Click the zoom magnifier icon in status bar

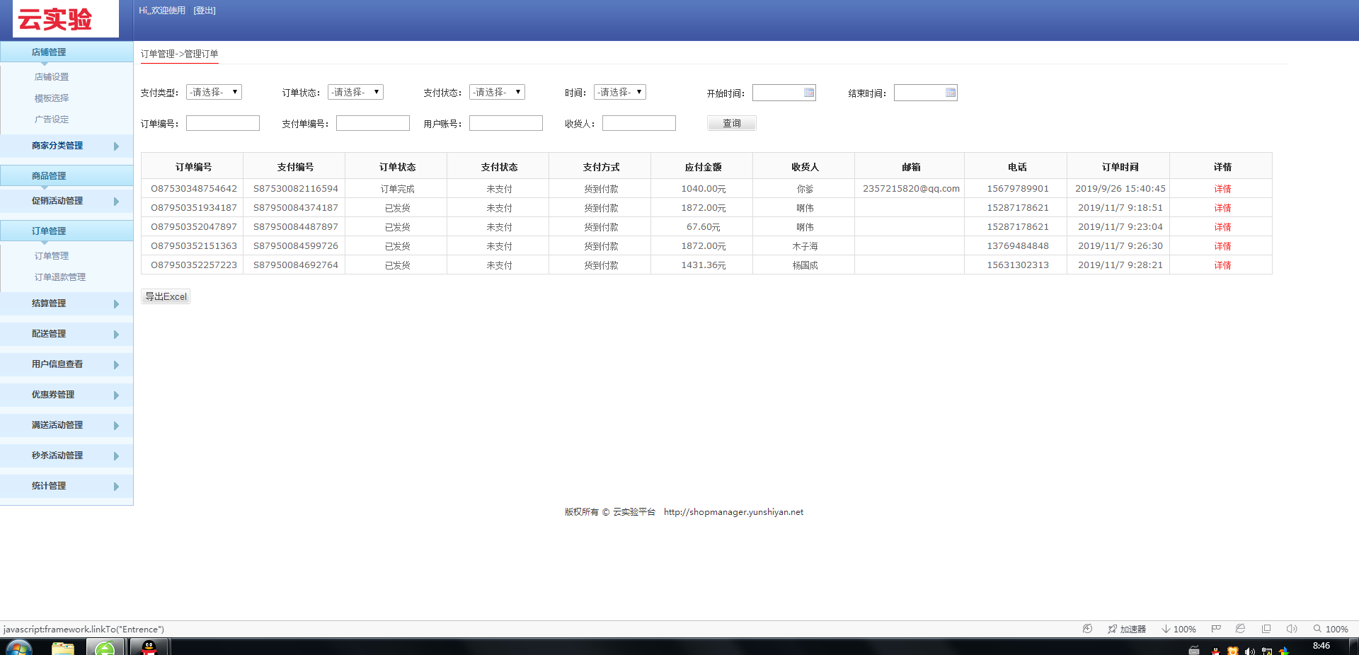tap(1317, 629)
